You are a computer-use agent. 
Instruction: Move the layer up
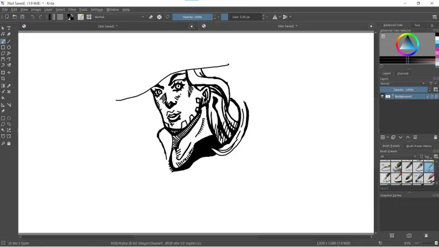click(408, 137)
